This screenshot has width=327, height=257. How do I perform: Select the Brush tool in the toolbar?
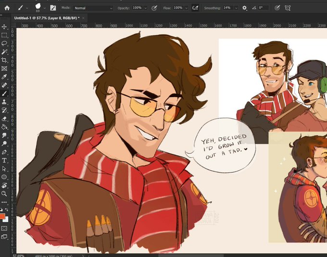pos(4,94)
